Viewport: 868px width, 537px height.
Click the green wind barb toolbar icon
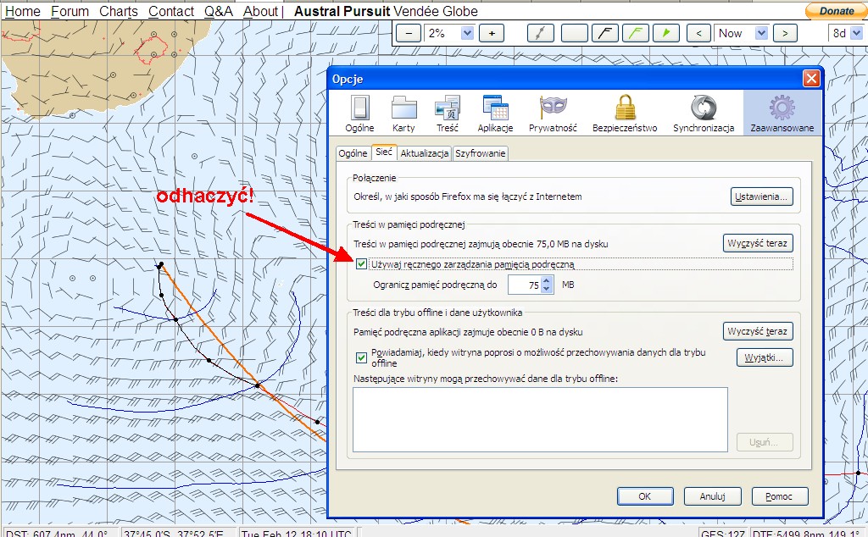tap(636, 34)
